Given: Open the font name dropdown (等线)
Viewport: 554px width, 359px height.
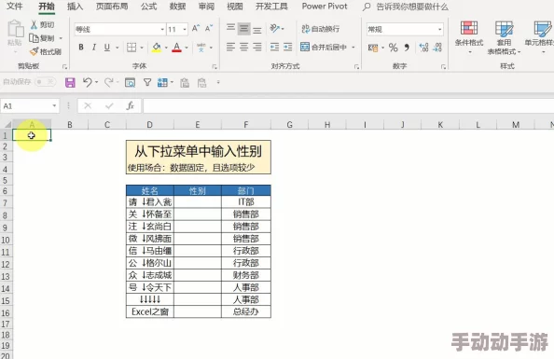Looking at the screenshot, I should 162,29.
